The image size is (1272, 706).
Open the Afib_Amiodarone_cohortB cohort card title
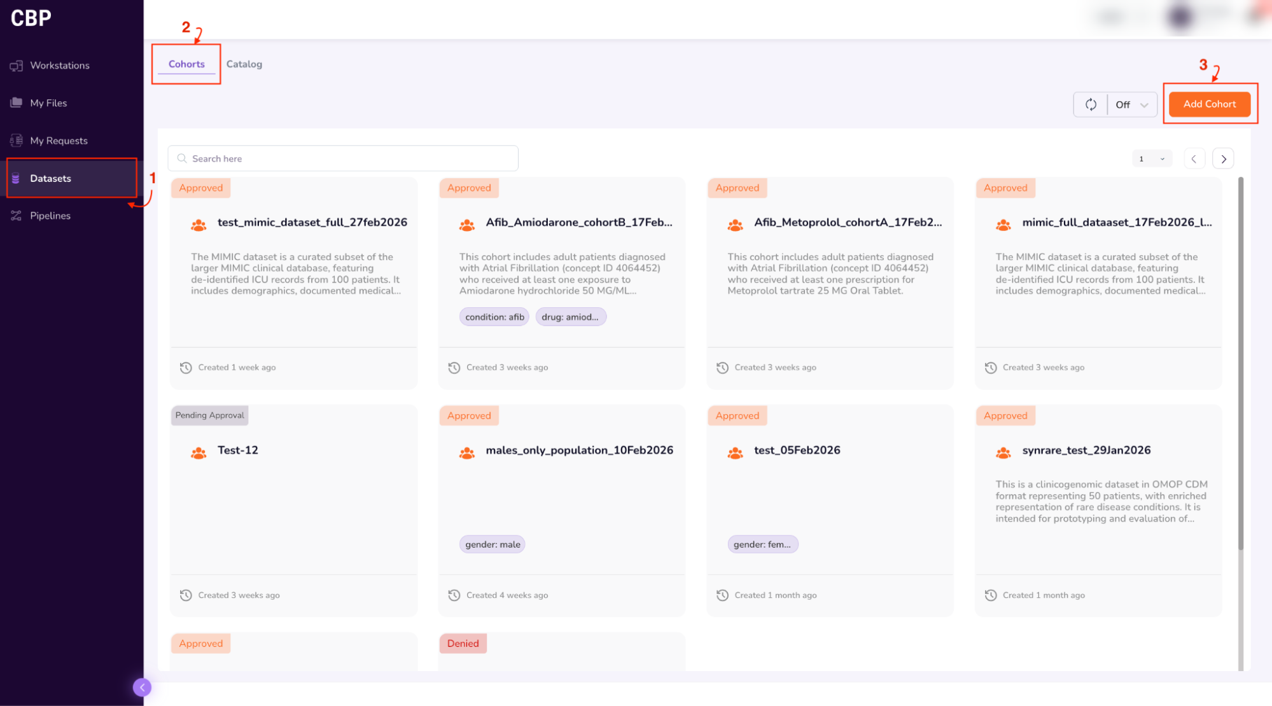[578, 222]
